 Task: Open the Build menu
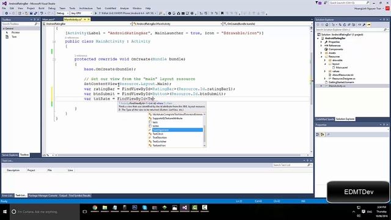tap(42, 8)
